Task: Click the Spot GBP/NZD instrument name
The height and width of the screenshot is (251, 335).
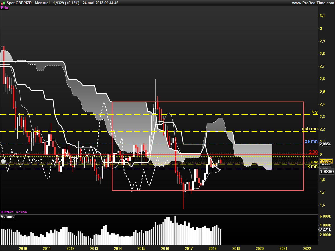Action: coord(19,3)
